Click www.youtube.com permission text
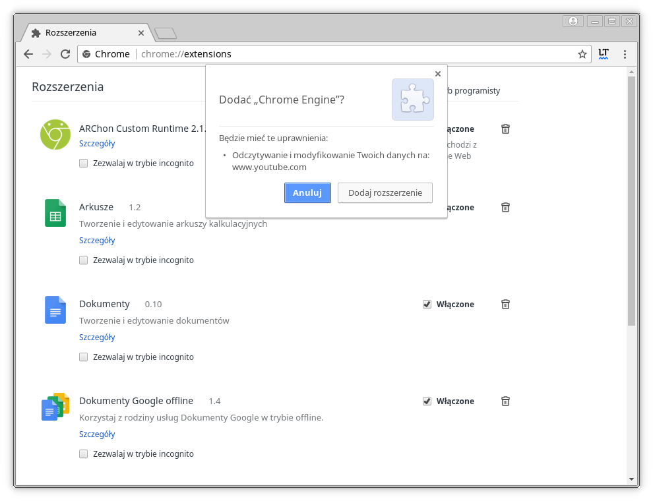This screenshot has width=653, height=501. (x=269, y=167)
